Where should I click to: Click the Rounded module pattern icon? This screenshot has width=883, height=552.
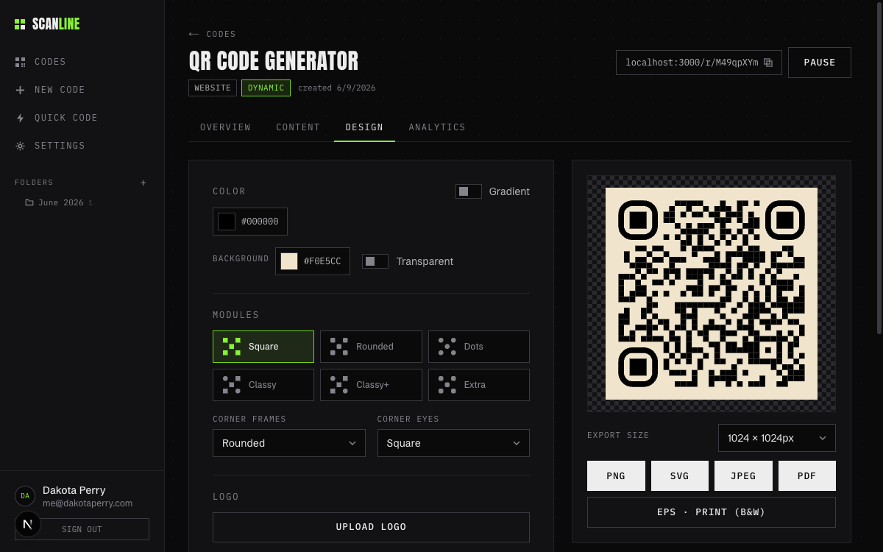(x=339, y=347)
